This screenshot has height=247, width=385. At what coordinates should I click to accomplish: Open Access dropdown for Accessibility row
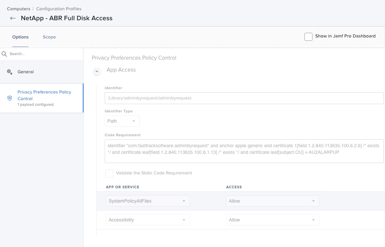pyautogui.click(x=273, y=220)
